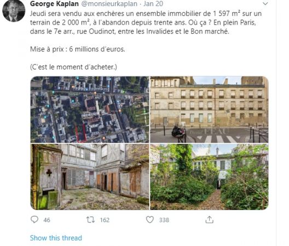Click the Show this thread link
The height and width of the screenshot is (246, 289).
pyautogui.click(x=56, y=238)
